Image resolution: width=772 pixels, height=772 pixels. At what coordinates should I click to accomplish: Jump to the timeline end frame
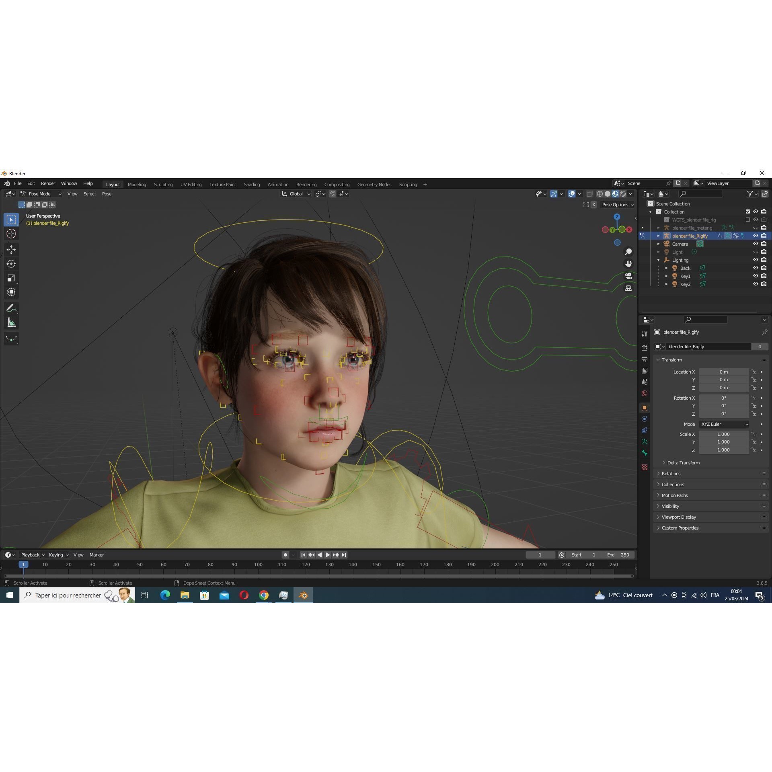344,555
